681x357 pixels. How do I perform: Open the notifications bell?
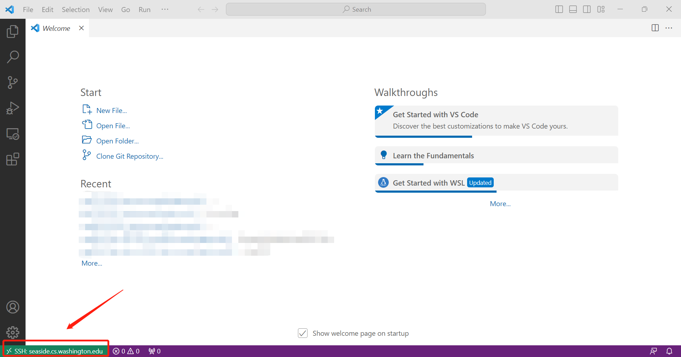coord(669,351)
